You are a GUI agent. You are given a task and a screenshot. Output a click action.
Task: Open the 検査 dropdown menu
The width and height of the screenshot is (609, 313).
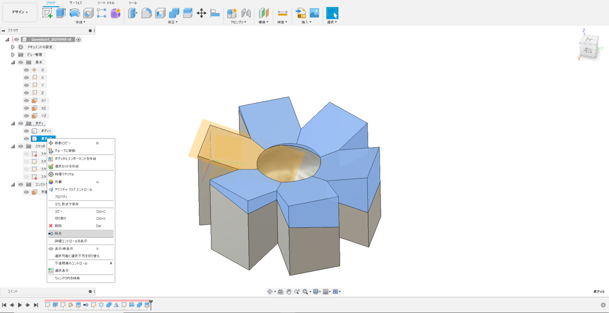281,22
